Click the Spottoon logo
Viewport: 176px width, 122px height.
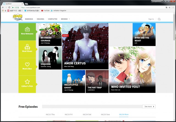(18, 18)
